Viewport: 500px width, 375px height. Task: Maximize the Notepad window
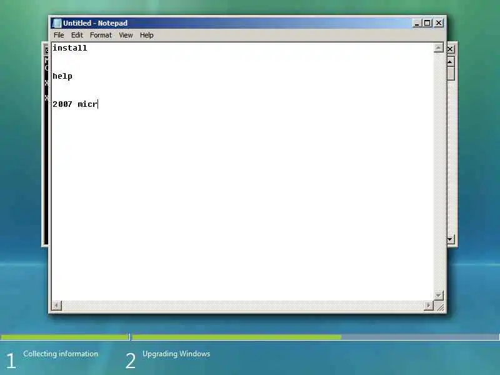point(427,23)
